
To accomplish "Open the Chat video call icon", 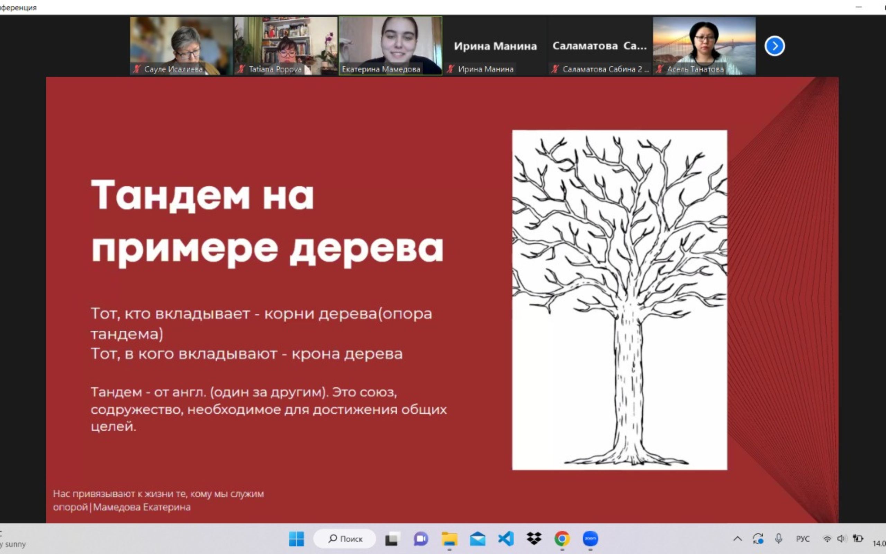I will pos(421,539).
